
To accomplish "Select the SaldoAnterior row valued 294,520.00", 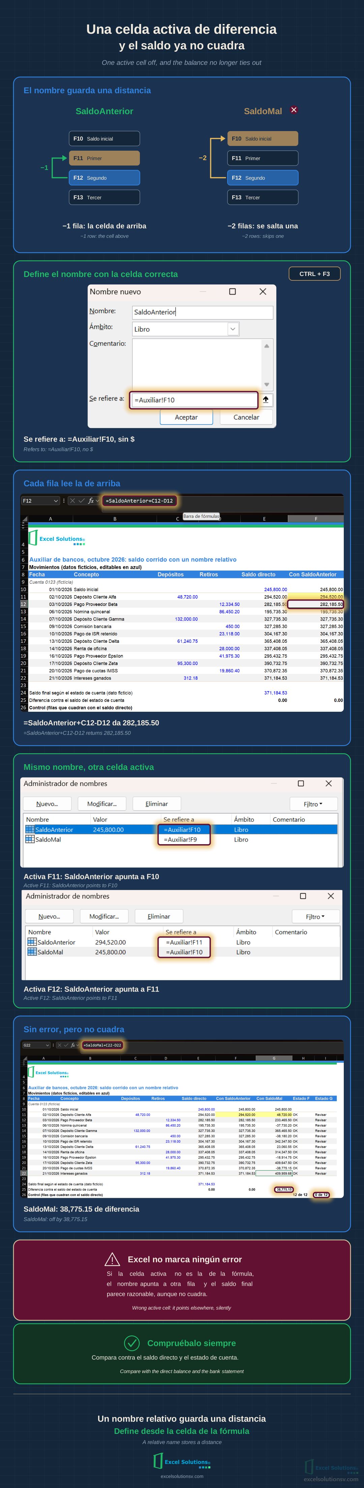I will [183, 942].
